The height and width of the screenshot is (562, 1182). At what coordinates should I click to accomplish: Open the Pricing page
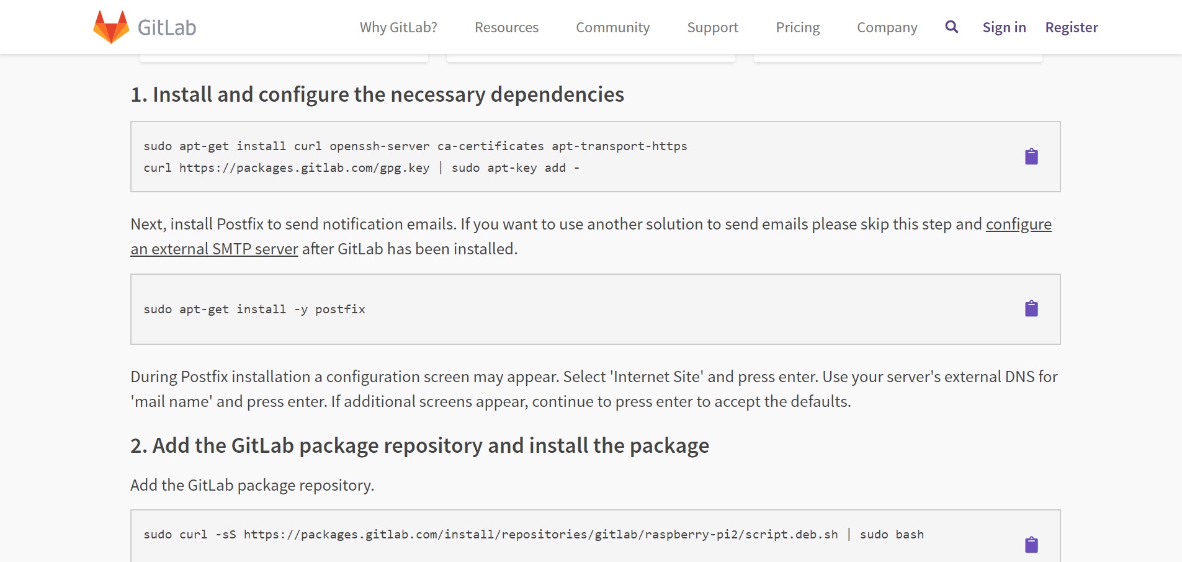797,27
